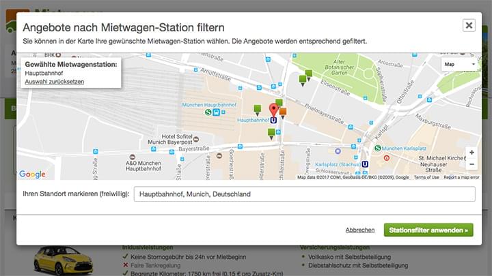Click the S-Bahn icon at München Hauptbahnhof
Screen dimensions: 492x276
pos(208,112)
